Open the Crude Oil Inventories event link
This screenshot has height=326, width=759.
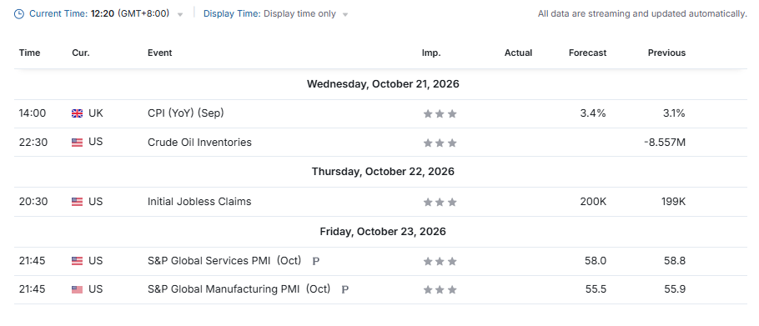coord(199,143)
